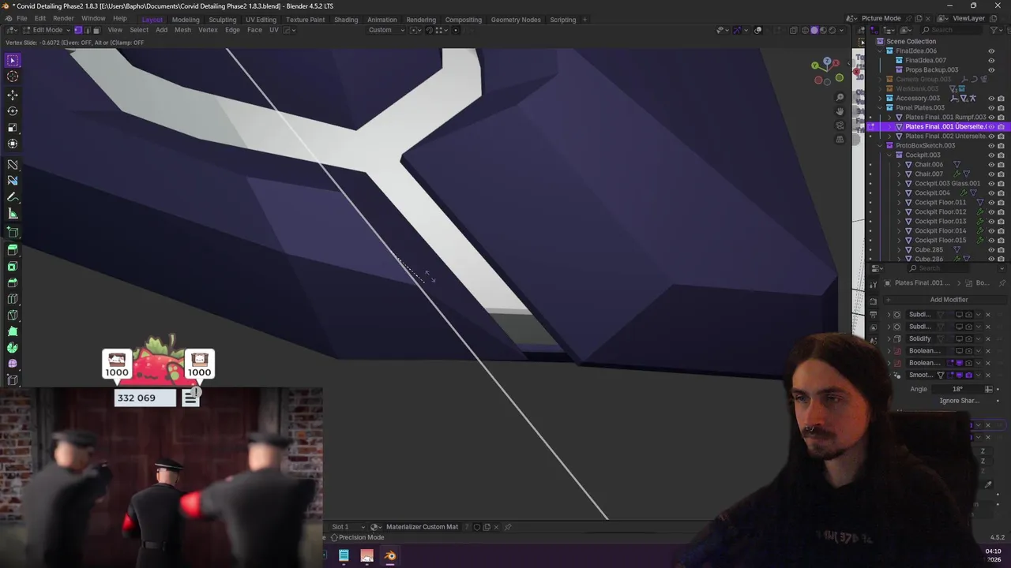Screen dimensions: 1011x568
Task: Disable render for Panel Plates.003
Action: point(1001,107)
